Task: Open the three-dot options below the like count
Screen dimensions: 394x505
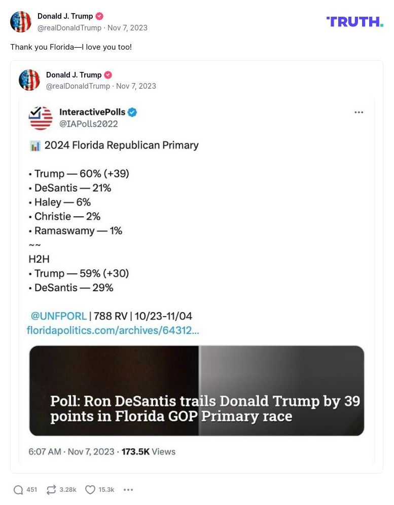Action: tap(128, 489)
